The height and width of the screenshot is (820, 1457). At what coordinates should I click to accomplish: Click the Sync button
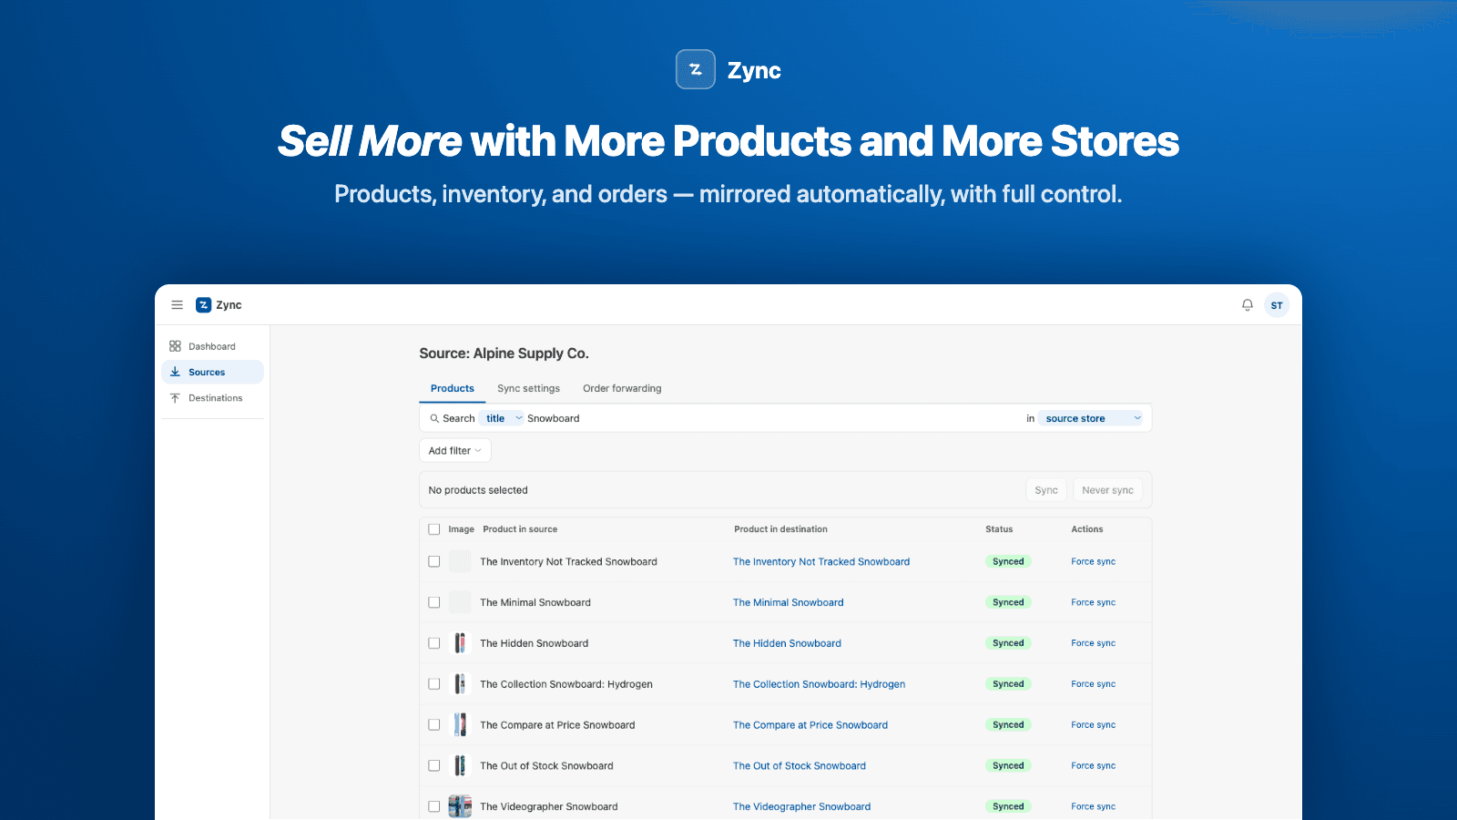(1046, 490)
